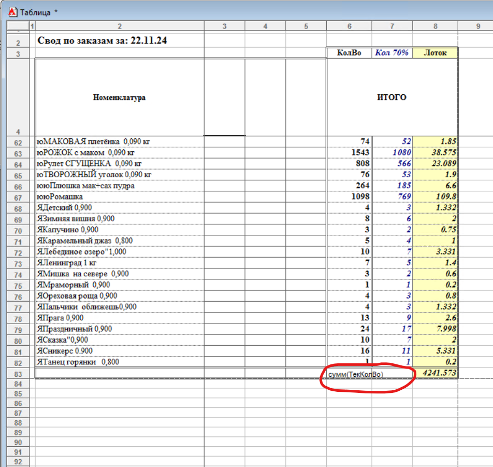Select 'ЯТанец горянки 0,800' cell

click(x=120, y=362)
